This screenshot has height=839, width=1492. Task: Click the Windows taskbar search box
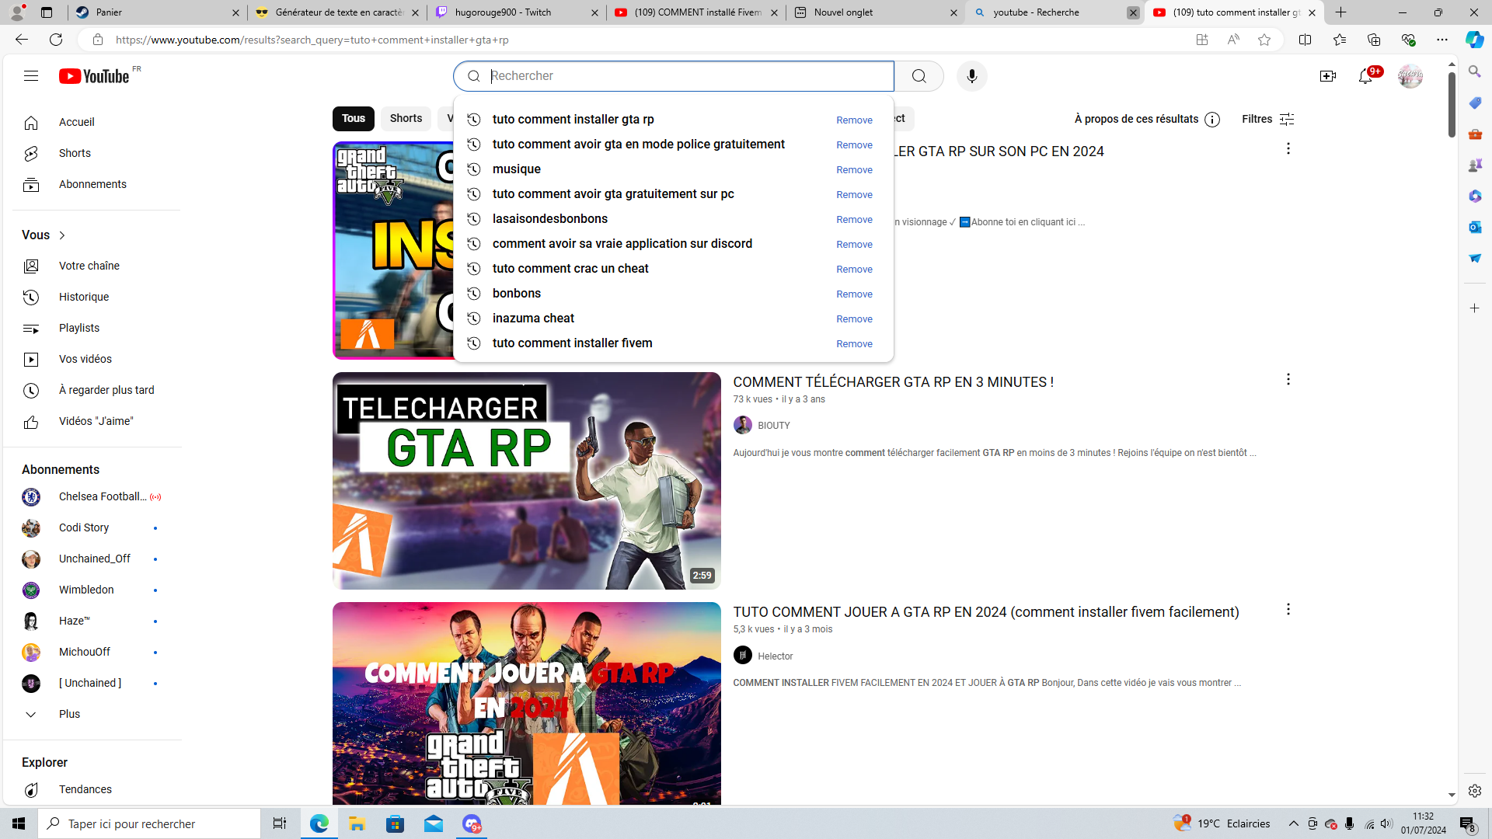[x=149, y=823]
